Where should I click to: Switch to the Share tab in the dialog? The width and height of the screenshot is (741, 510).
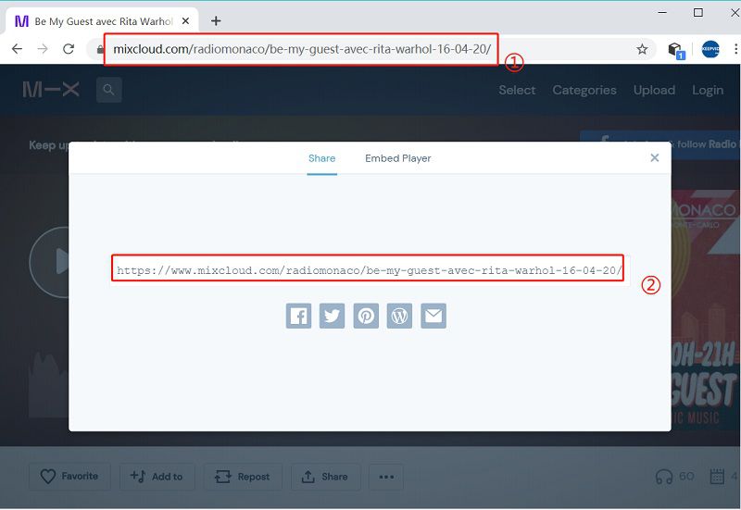click(x=321, y=158)
